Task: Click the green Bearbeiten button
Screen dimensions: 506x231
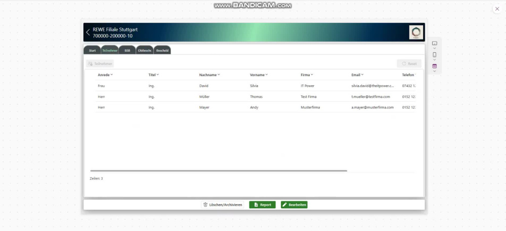Action: tap(294, 205)
